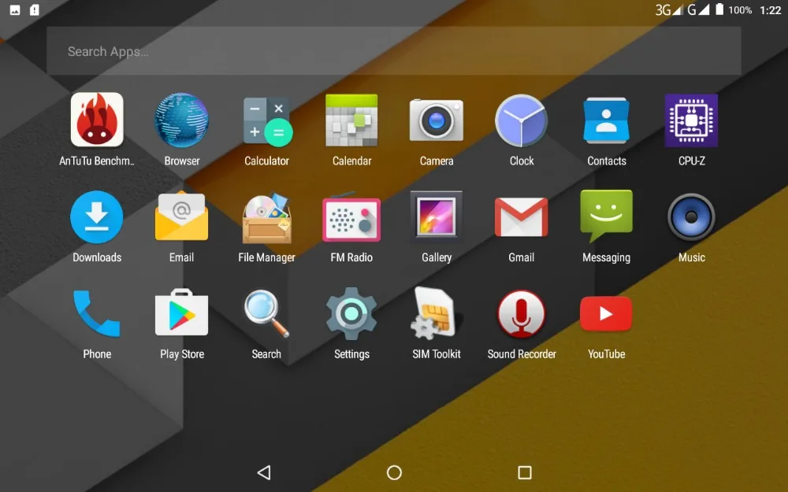Open the Calculator app
Screen dimensions: 788x492
coord(267,121)
